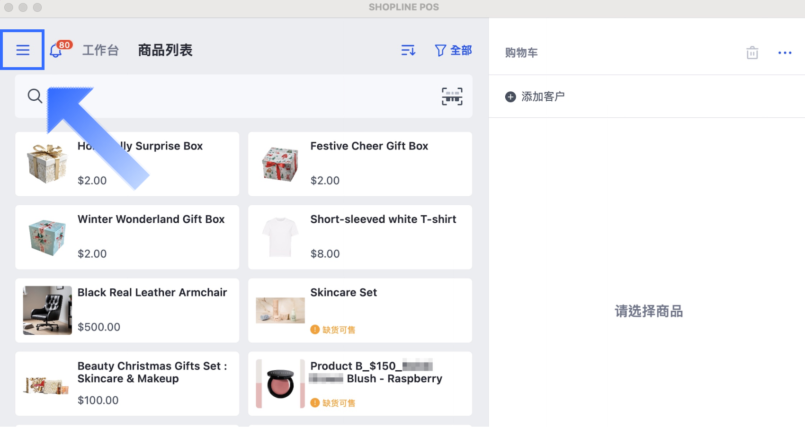The height and width of the screenshot is (427, 805).
Task: Click the Festive Cheer box thumbnail
Action: 280,164
